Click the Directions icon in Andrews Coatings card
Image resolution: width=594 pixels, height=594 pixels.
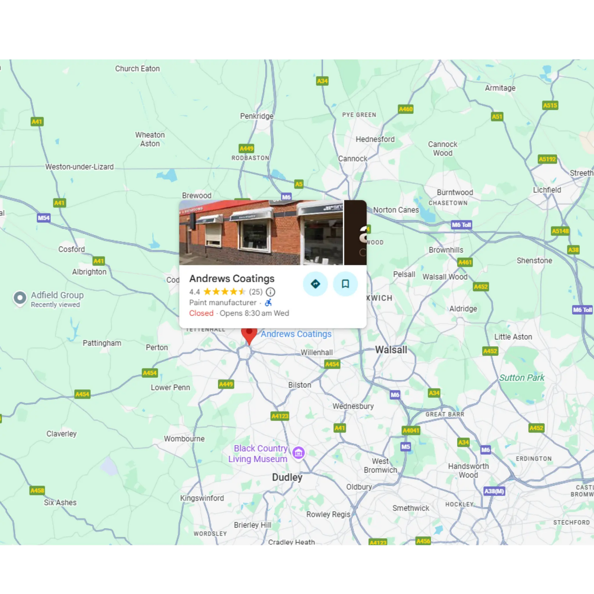coord(315,284)
